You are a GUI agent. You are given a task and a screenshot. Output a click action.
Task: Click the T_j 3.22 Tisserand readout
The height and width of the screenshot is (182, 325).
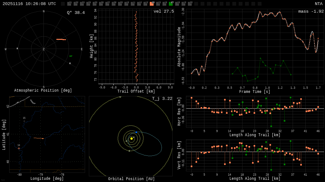162,99
